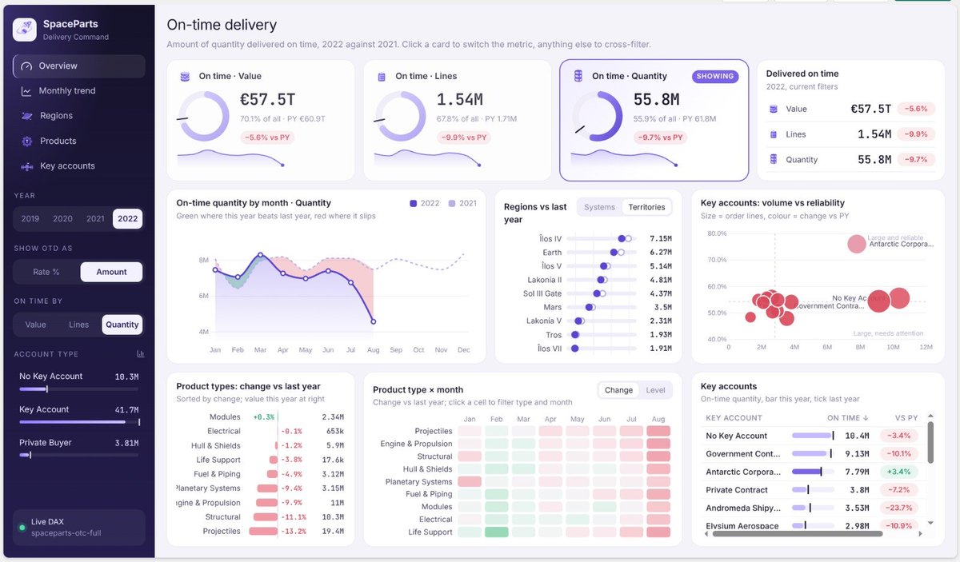This screenshot has width=960, height=562.
Task: Click Quantity row icon in Delivered on time
Action: click(773, 159)
